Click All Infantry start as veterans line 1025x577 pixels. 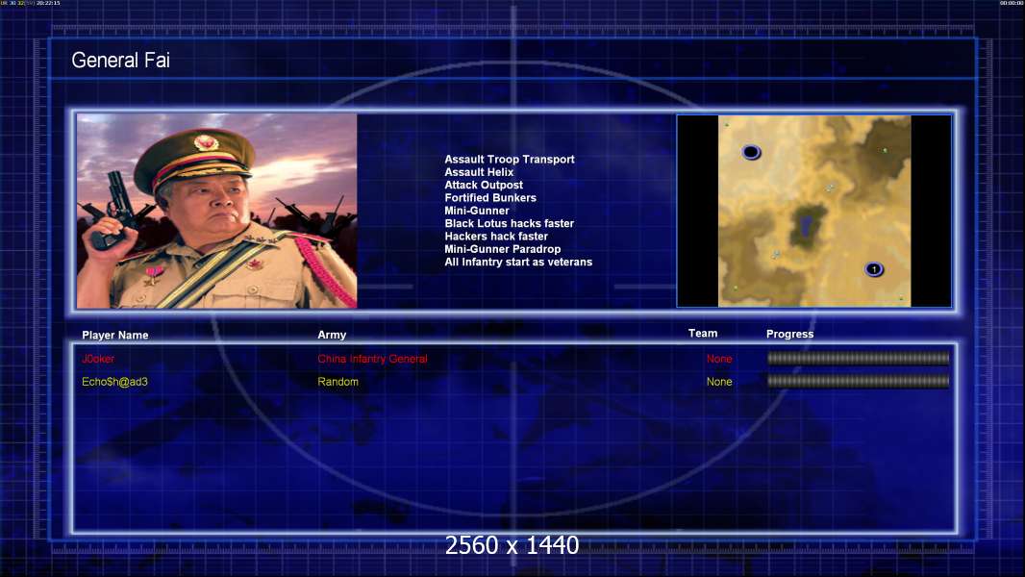click(x=518, y=262)
